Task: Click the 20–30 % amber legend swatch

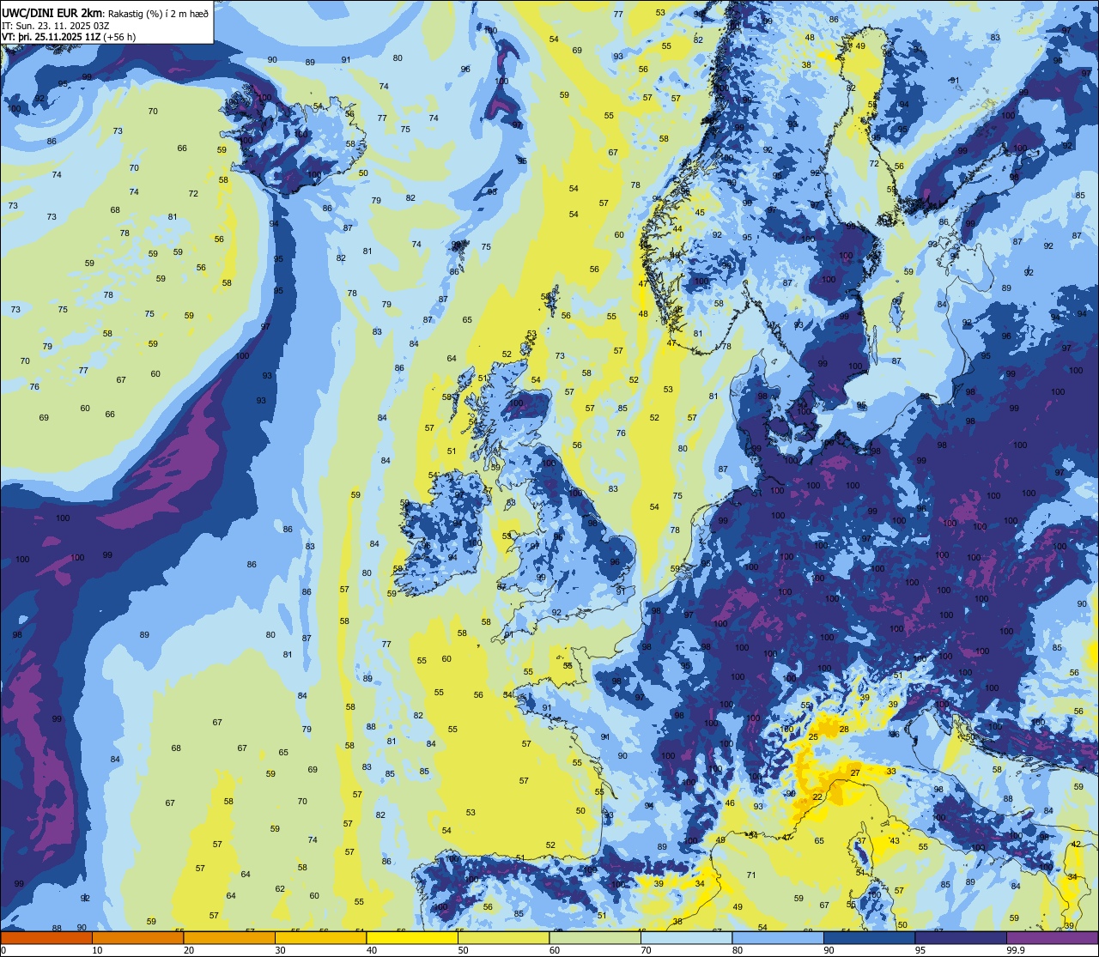Action: coord(229,937)
